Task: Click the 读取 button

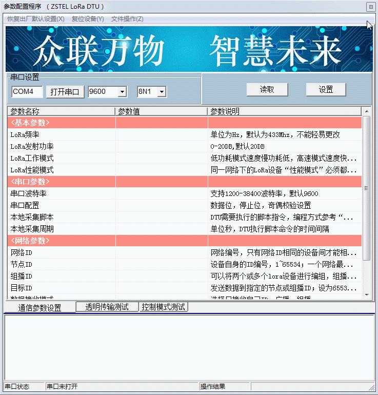Action: point(267,89)
